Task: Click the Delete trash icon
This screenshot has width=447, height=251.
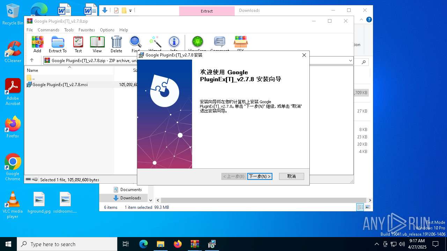Action: coord(116,44)
